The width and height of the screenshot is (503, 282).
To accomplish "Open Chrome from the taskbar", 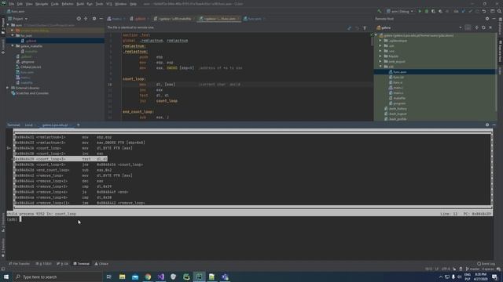I will [148, 277].
